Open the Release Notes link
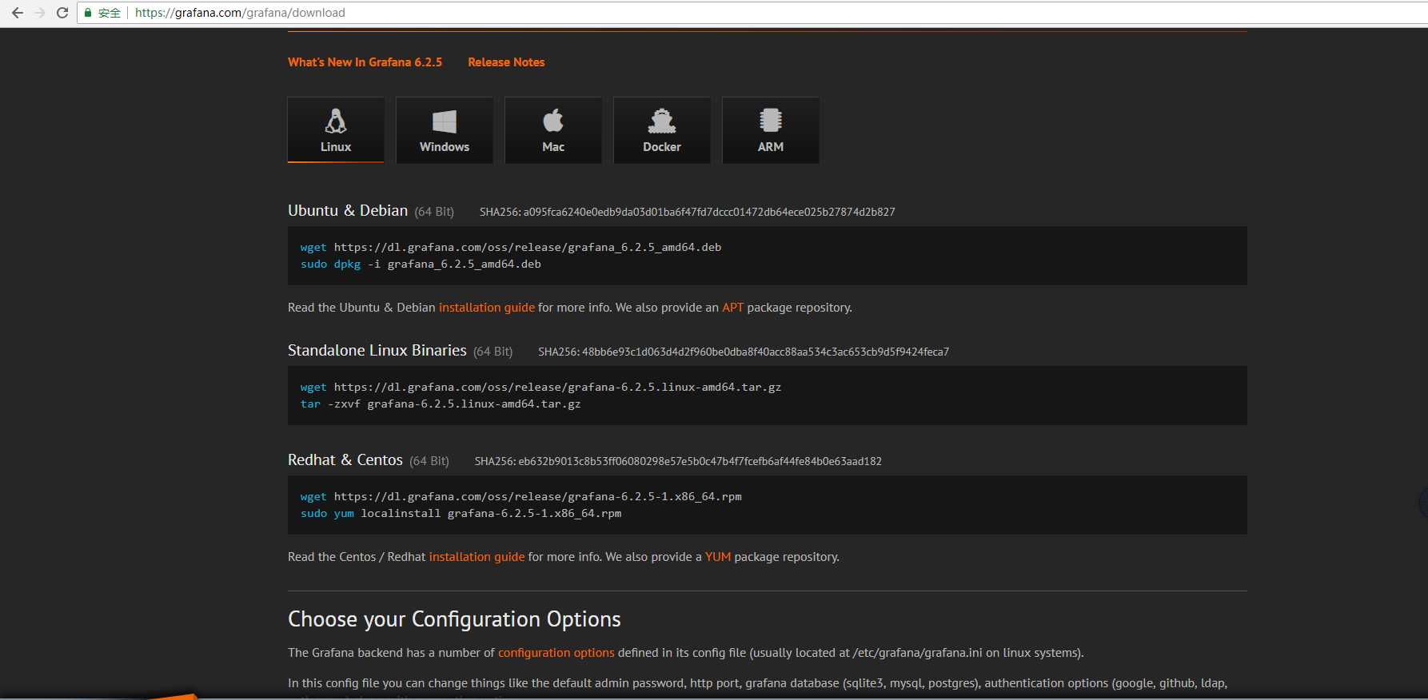1428x700 pixels. (506, 62)
